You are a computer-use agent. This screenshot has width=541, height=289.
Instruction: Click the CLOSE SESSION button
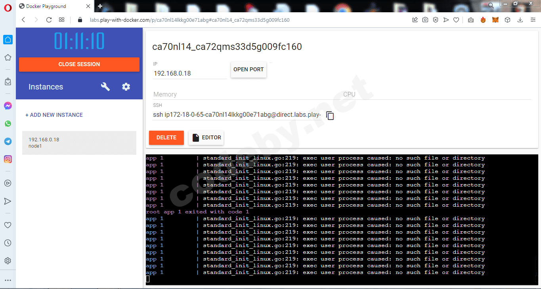click(x=79, y=64)
